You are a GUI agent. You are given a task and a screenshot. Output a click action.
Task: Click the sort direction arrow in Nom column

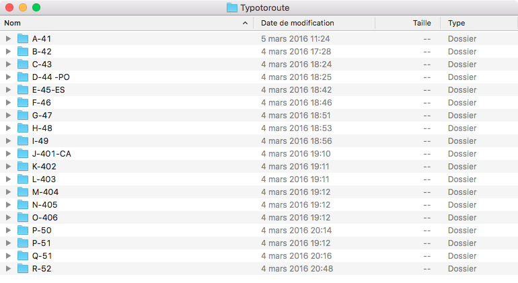245,23
